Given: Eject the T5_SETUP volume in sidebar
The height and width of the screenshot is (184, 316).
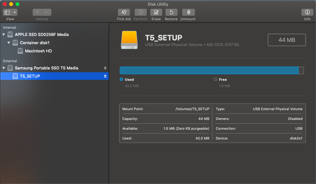Looking at the screenshot, I should [x=105, y=76].
